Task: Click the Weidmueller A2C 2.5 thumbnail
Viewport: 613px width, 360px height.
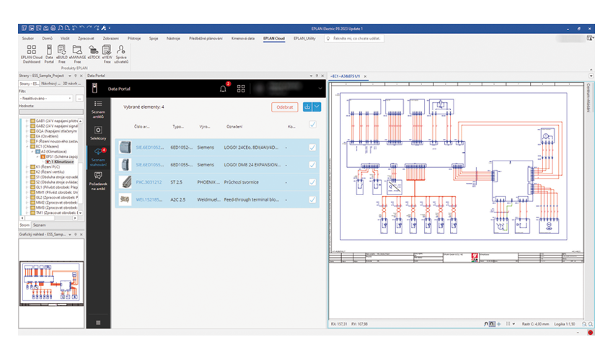Action: coord(125,199)
